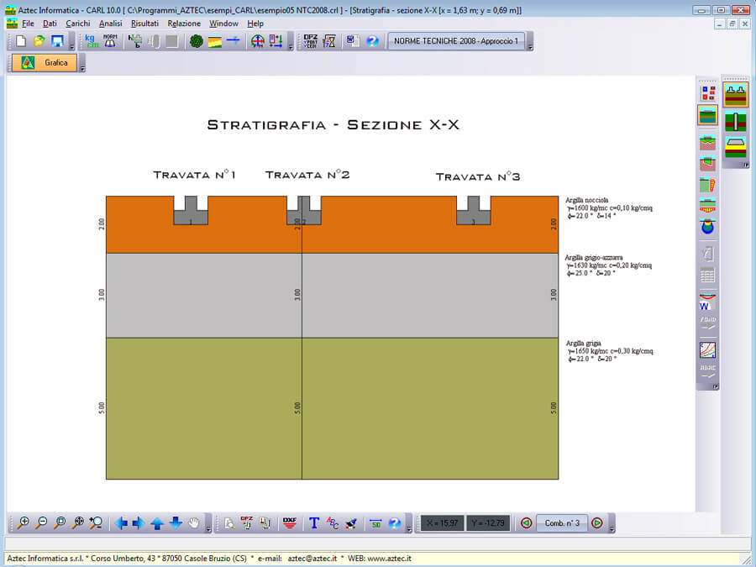The height and width of the screenshot is (567, 756).
Task: Click the New file icon
Action: pyautogui.click(x=21, y=41)
